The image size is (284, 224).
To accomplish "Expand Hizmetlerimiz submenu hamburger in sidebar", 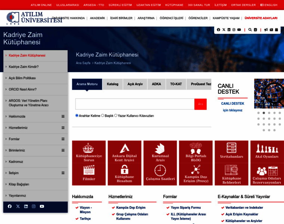I will pyautogui.click(x=63, y=128).
